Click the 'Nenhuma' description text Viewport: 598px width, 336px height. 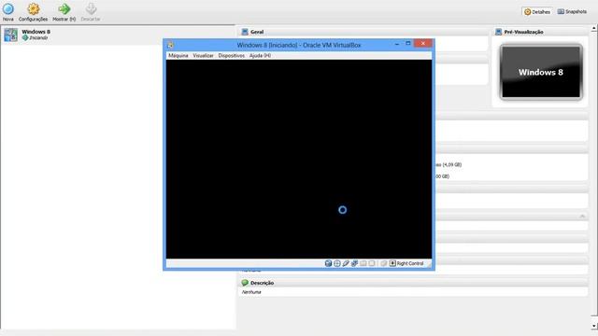coord(251,292)
